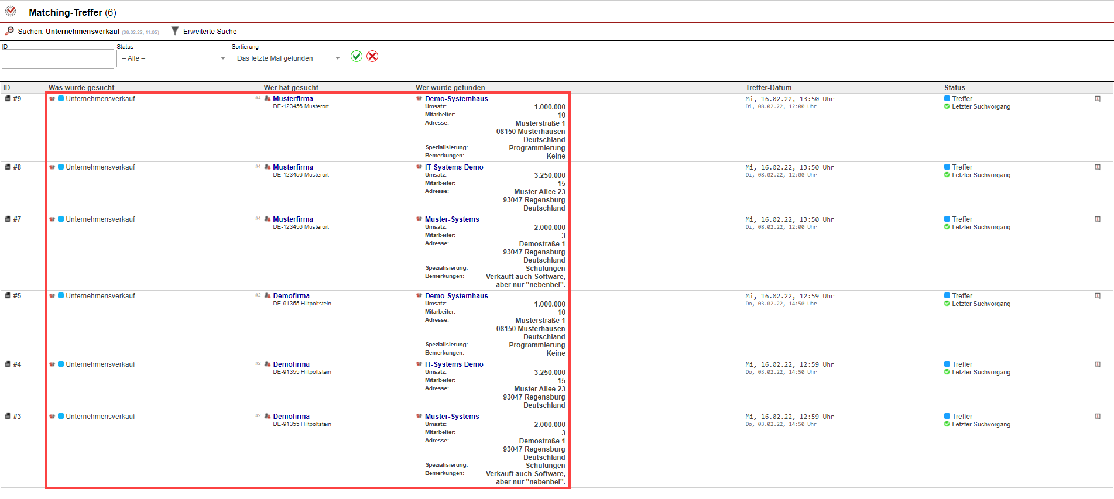Open details icon at right of row #5
Viewport: 1114px width, 499px height.
[1098, 296]
